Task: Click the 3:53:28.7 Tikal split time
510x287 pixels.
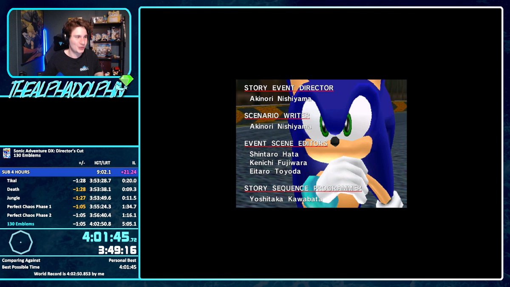Action: click(100, 181)
